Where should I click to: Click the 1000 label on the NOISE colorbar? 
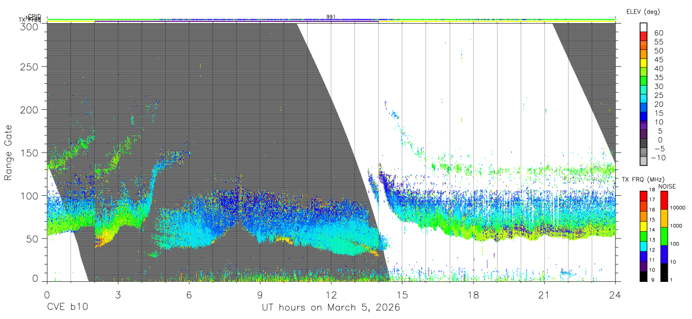coord(677,226)
